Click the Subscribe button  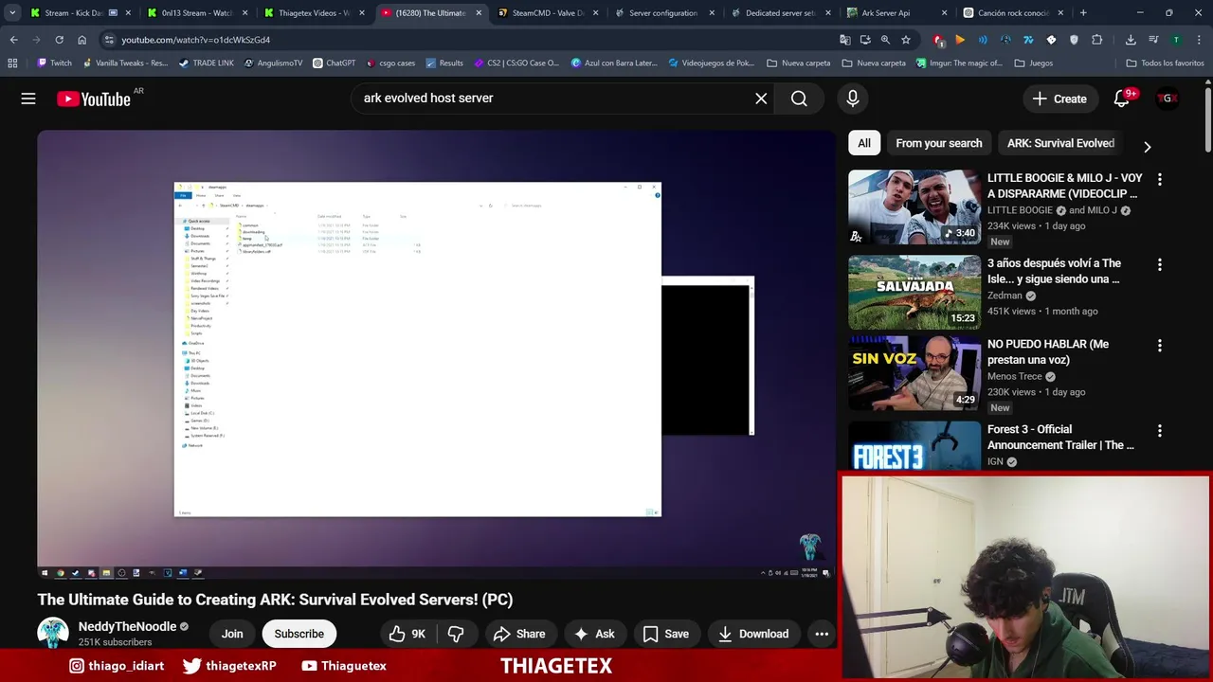(x=299, y=634)
